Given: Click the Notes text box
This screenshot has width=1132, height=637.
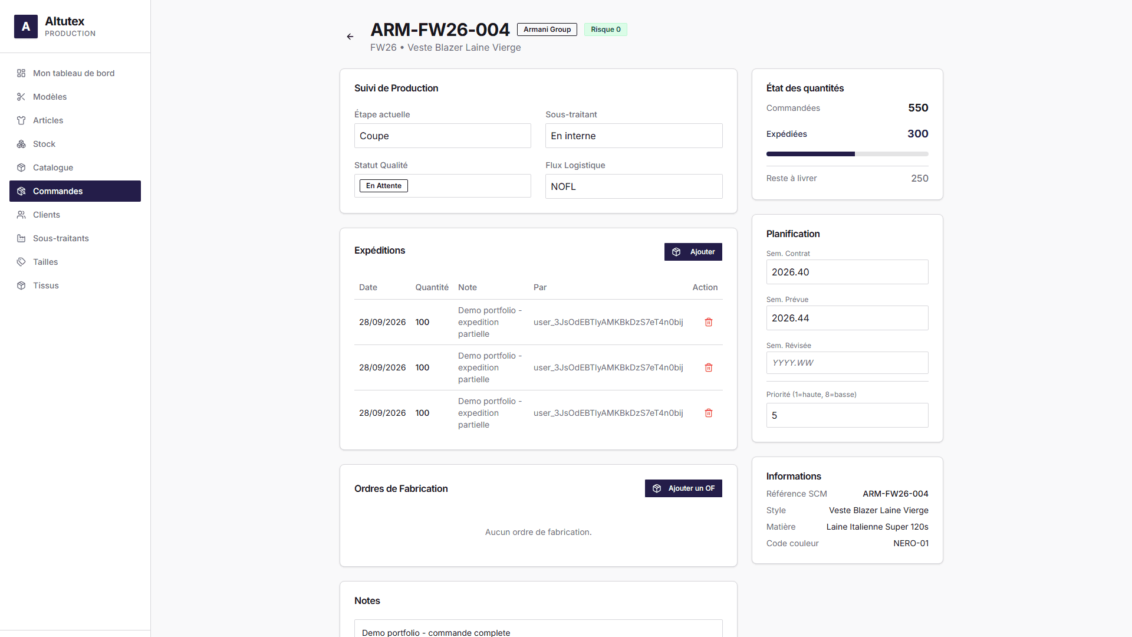Looking at the screenshot, I should click(x=538, y=628).
